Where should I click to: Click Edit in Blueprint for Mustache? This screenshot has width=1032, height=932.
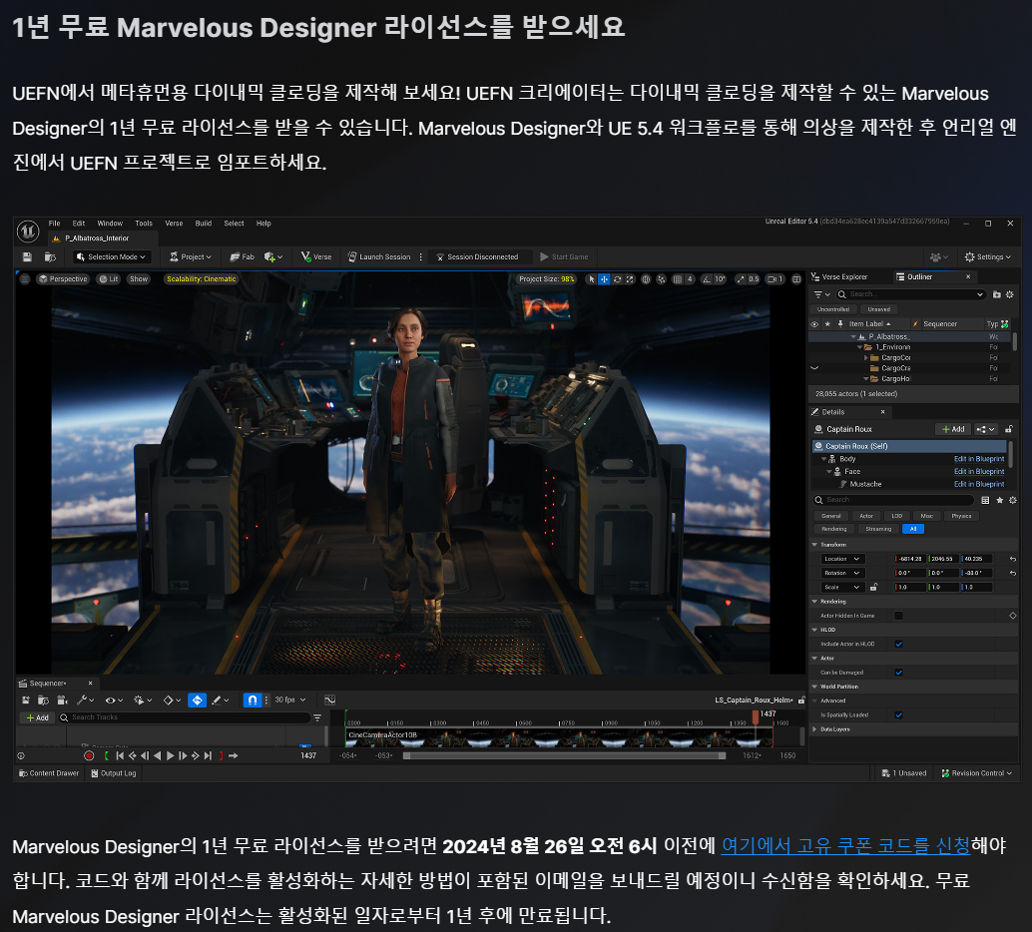[979, 484]
